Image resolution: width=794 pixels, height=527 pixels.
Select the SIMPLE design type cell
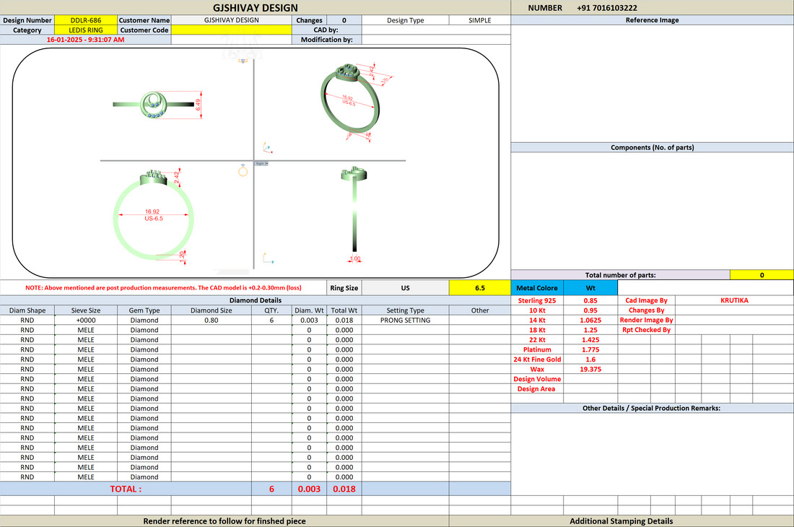[x=479, y=20]
